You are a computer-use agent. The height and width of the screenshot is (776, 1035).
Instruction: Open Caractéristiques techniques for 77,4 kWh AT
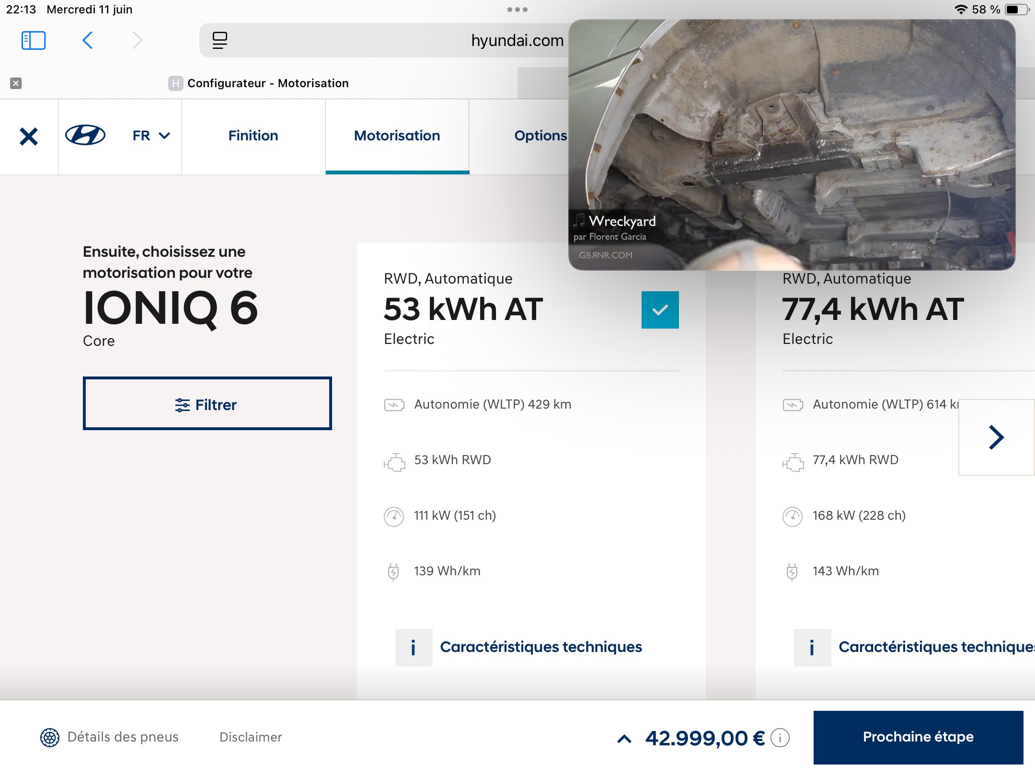tap(936, 647)
